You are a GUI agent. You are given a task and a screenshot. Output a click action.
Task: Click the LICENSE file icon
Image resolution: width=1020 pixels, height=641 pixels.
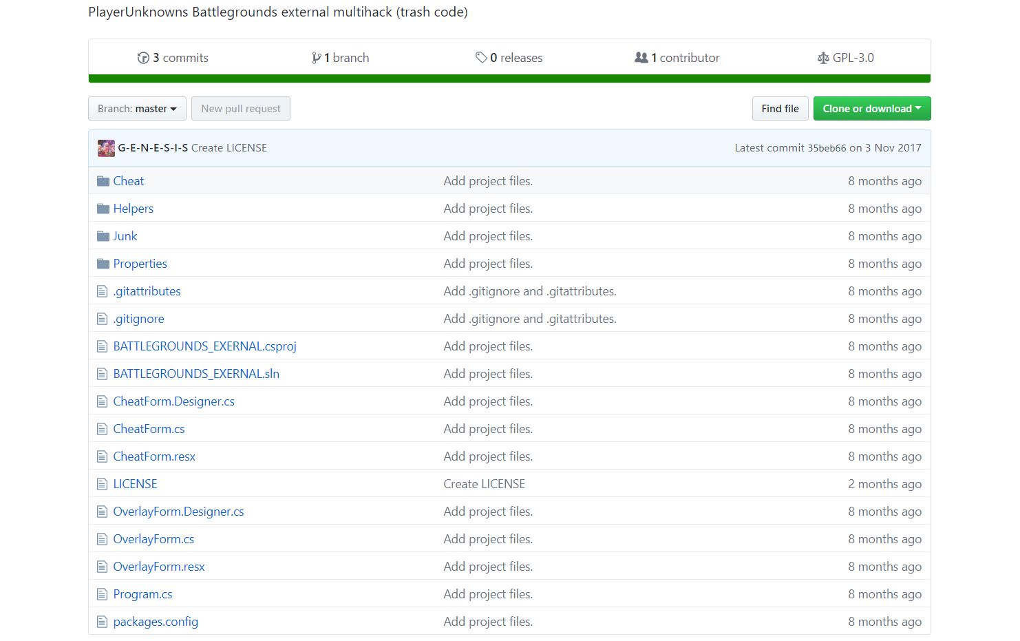pos(103,484)
